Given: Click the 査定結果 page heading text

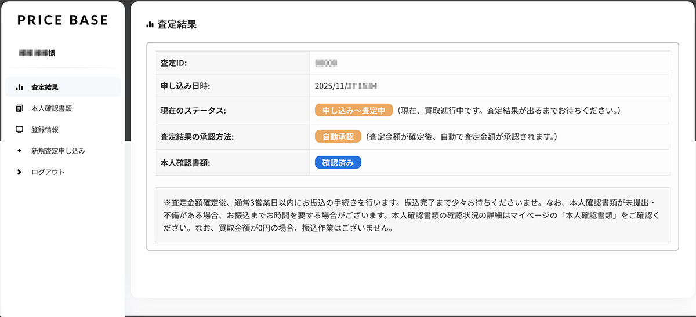Looking at the screenshot, I should pyautogui.click(x=177, y=25).
